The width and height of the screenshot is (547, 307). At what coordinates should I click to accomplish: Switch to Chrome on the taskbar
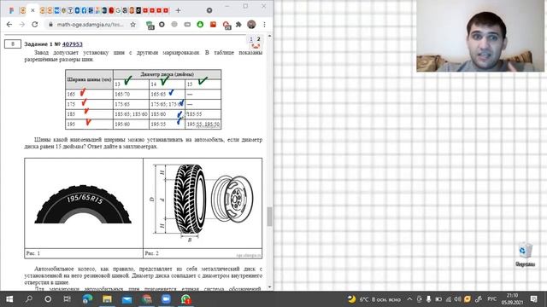point(146,299)
